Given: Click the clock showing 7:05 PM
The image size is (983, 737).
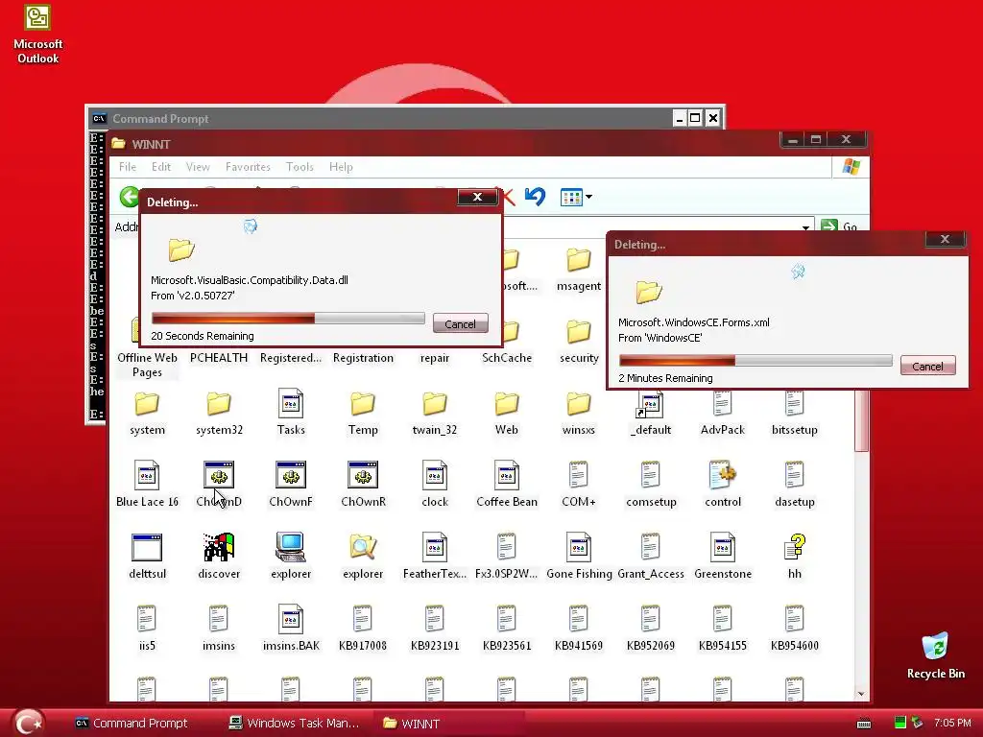Looking at the screenshot, I should point(952,723).
